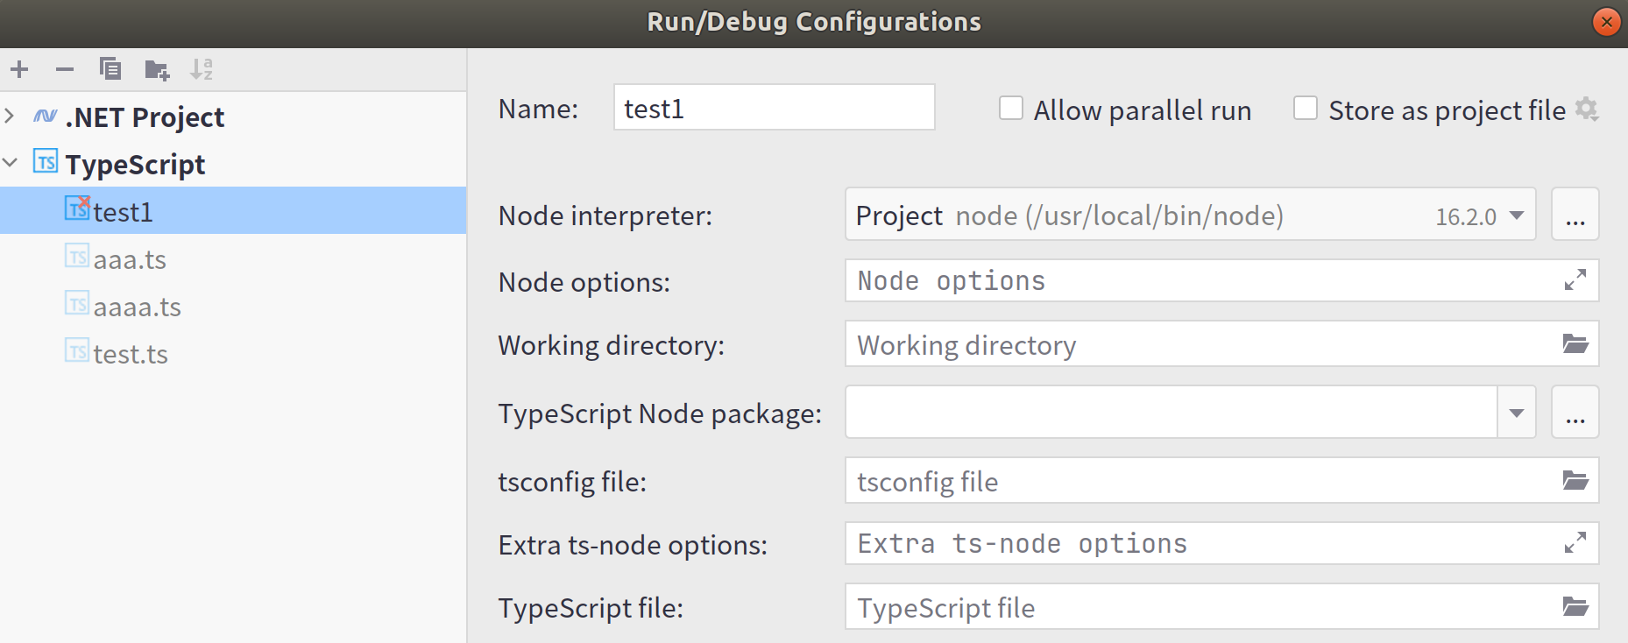Enable Allow parallel run checkbox
This screenshot has width=1628, height=643.
click(x=1011, y=109)
